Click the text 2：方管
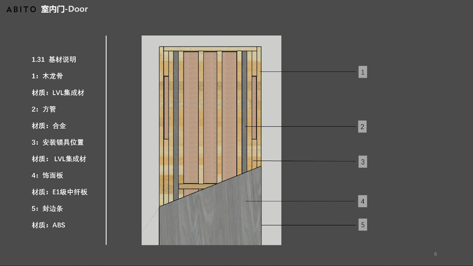The width and height of the screenshot is (473, 266). (44, 109)
